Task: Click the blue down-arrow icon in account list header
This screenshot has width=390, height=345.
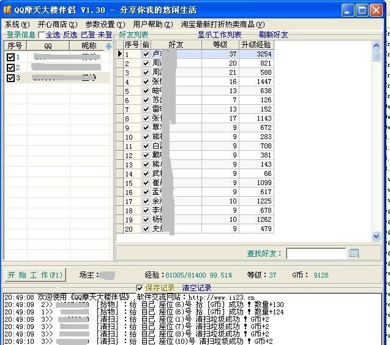Action: click(108, 46)
